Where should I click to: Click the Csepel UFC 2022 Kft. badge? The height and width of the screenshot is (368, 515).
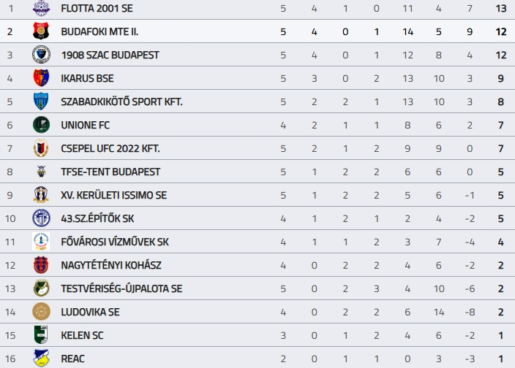pyautogui.click(x=41, y=148)
